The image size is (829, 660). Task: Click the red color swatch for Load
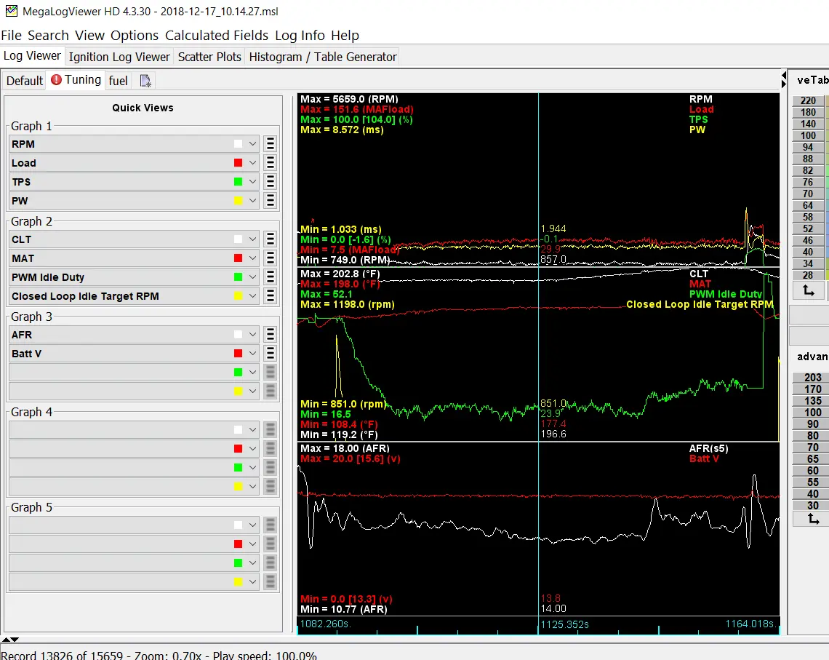pyautogui.click(x=238, y=163)
